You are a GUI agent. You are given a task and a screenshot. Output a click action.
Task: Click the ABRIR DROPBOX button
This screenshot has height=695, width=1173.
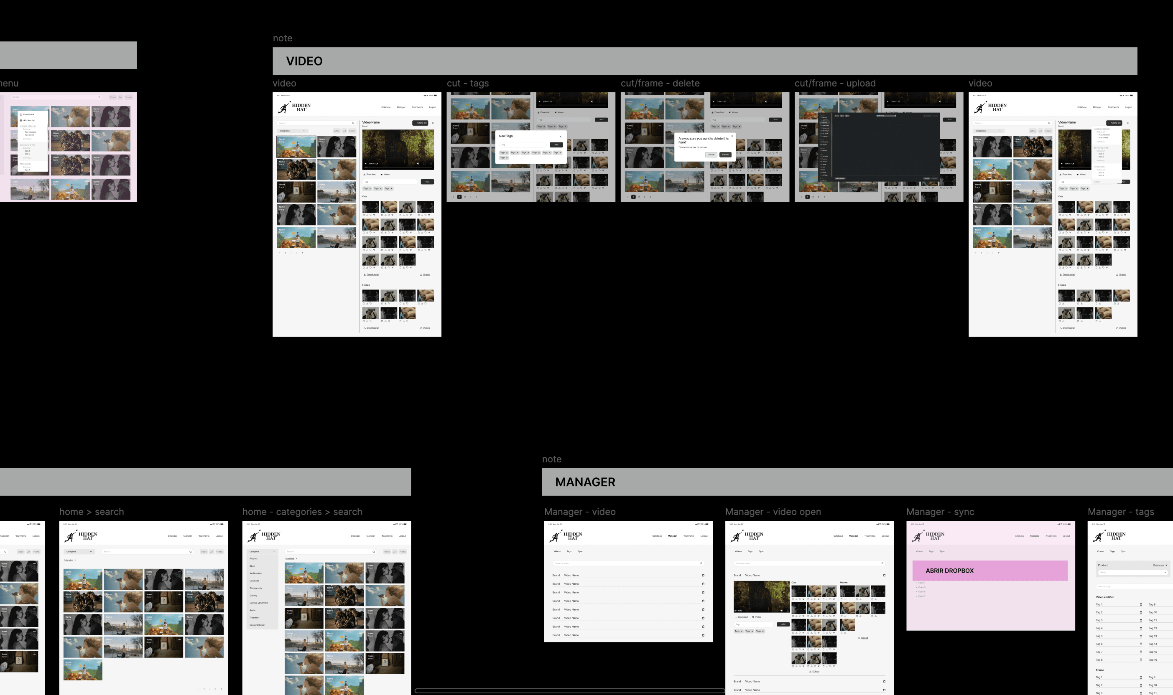click(989, 571)
